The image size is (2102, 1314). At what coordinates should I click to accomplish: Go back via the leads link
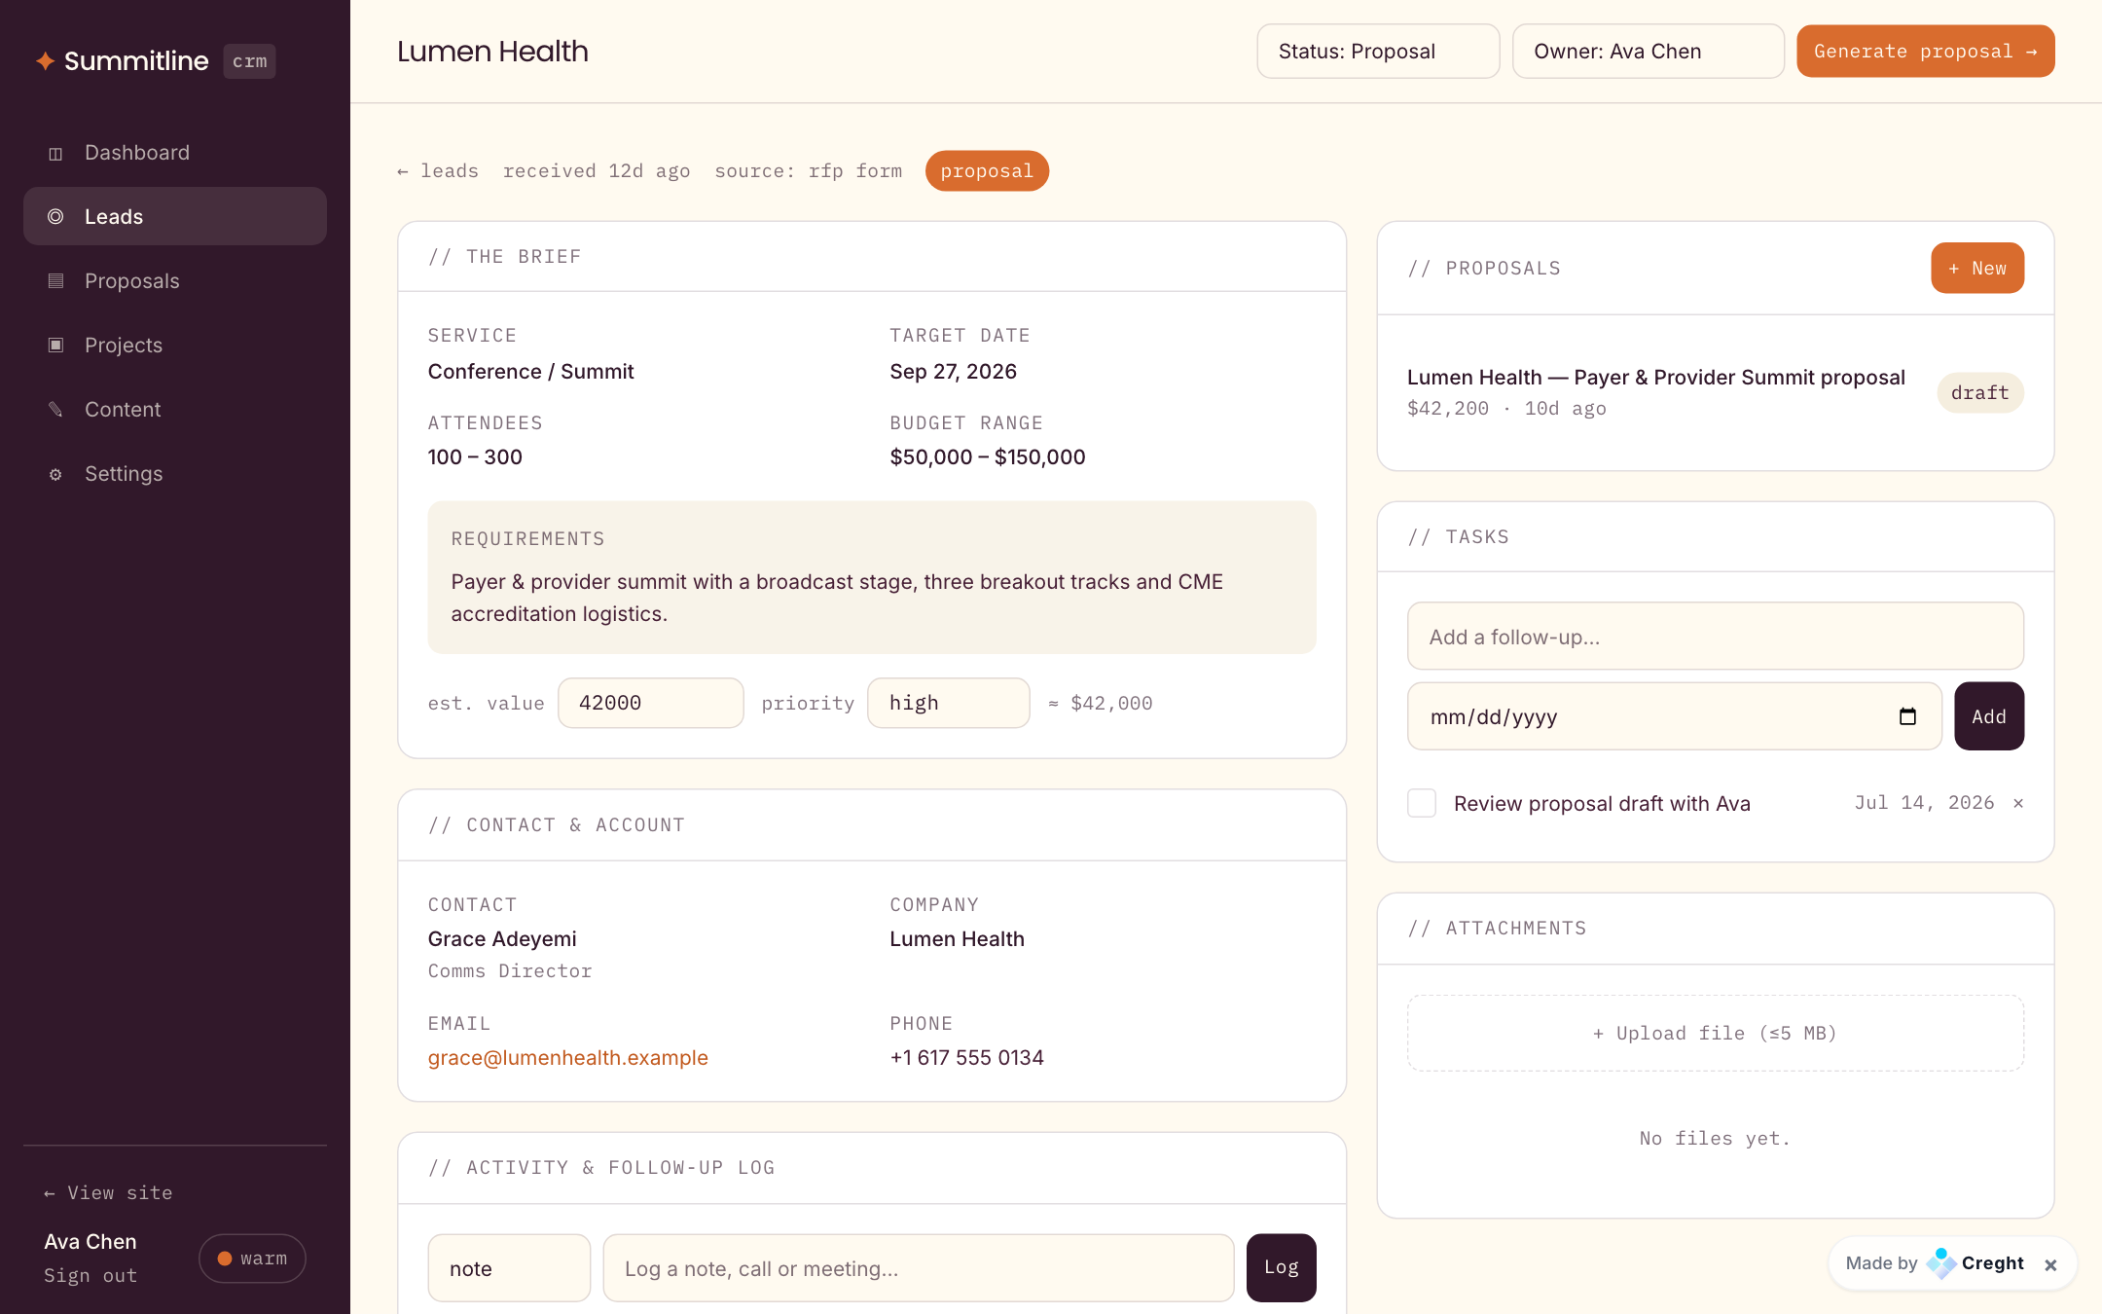[438, 171]
